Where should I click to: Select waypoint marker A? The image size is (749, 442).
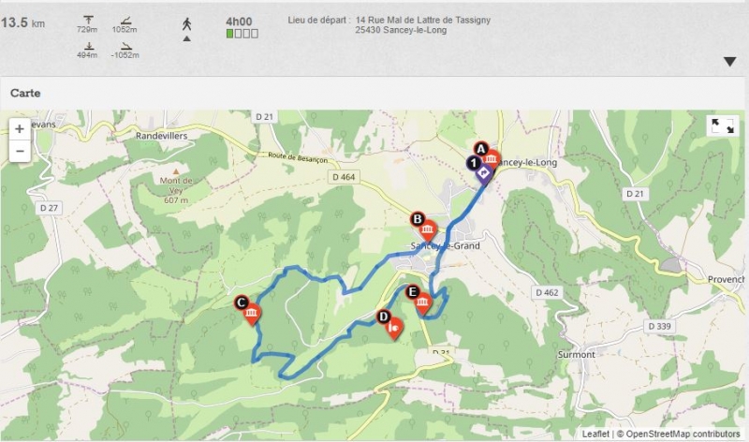coord(487,155)
